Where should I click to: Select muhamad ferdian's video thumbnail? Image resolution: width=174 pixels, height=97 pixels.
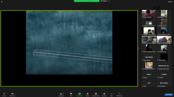pyautogui.click(x=164, y=40)
